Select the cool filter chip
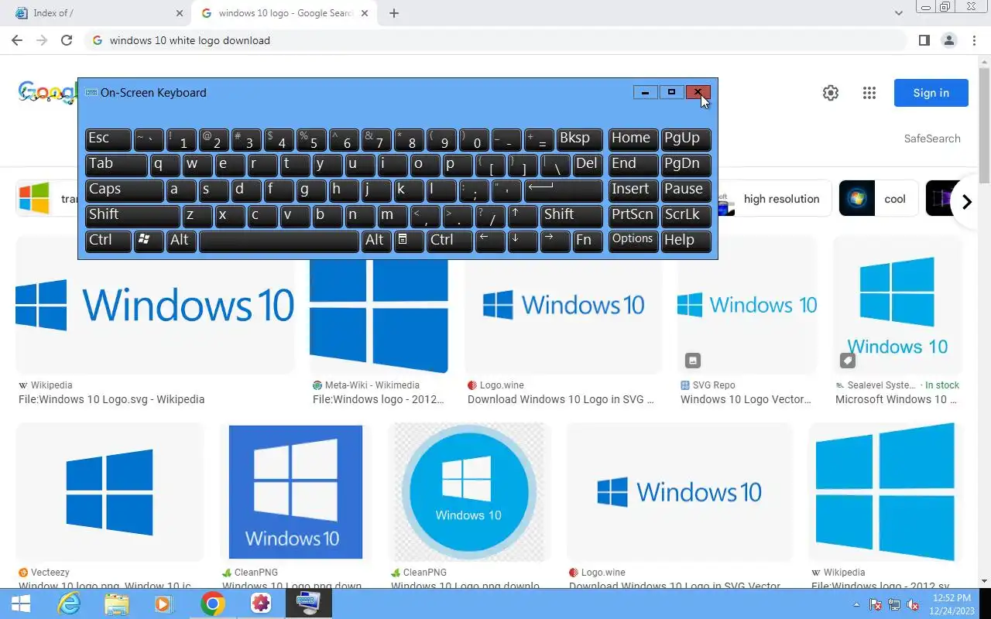 click(x=879, y=199)
